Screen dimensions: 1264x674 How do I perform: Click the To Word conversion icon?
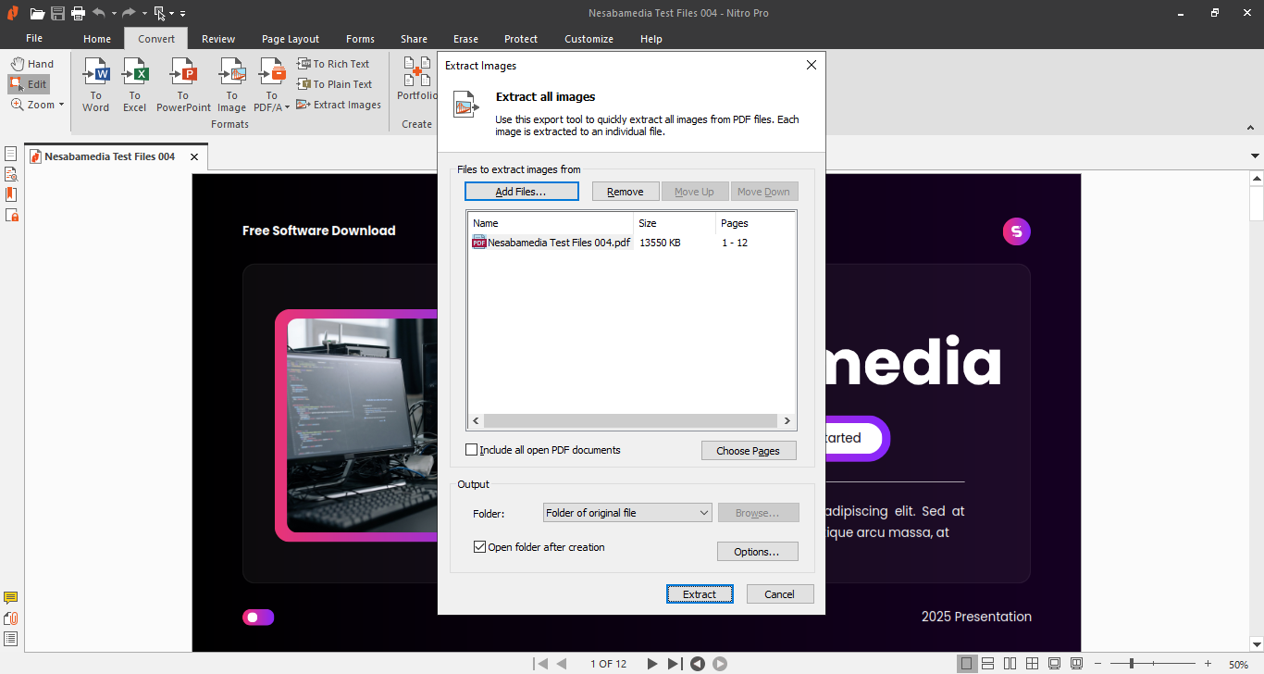click(95, 84)
